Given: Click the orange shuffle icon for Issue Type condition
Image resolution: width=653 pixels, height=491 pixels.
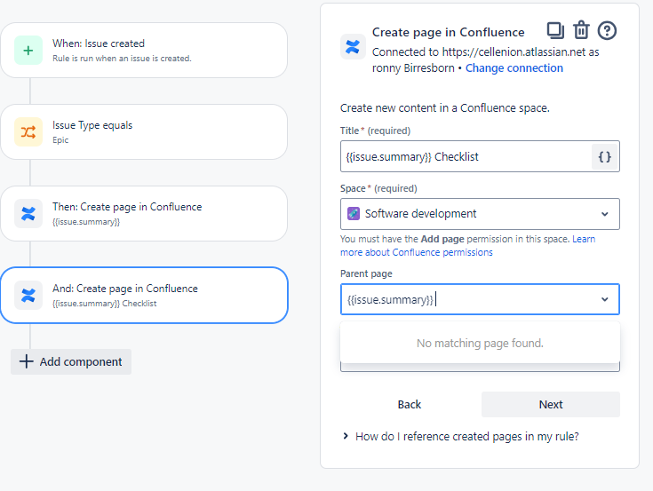Looking at the screenshot, I should click(28, 132).
